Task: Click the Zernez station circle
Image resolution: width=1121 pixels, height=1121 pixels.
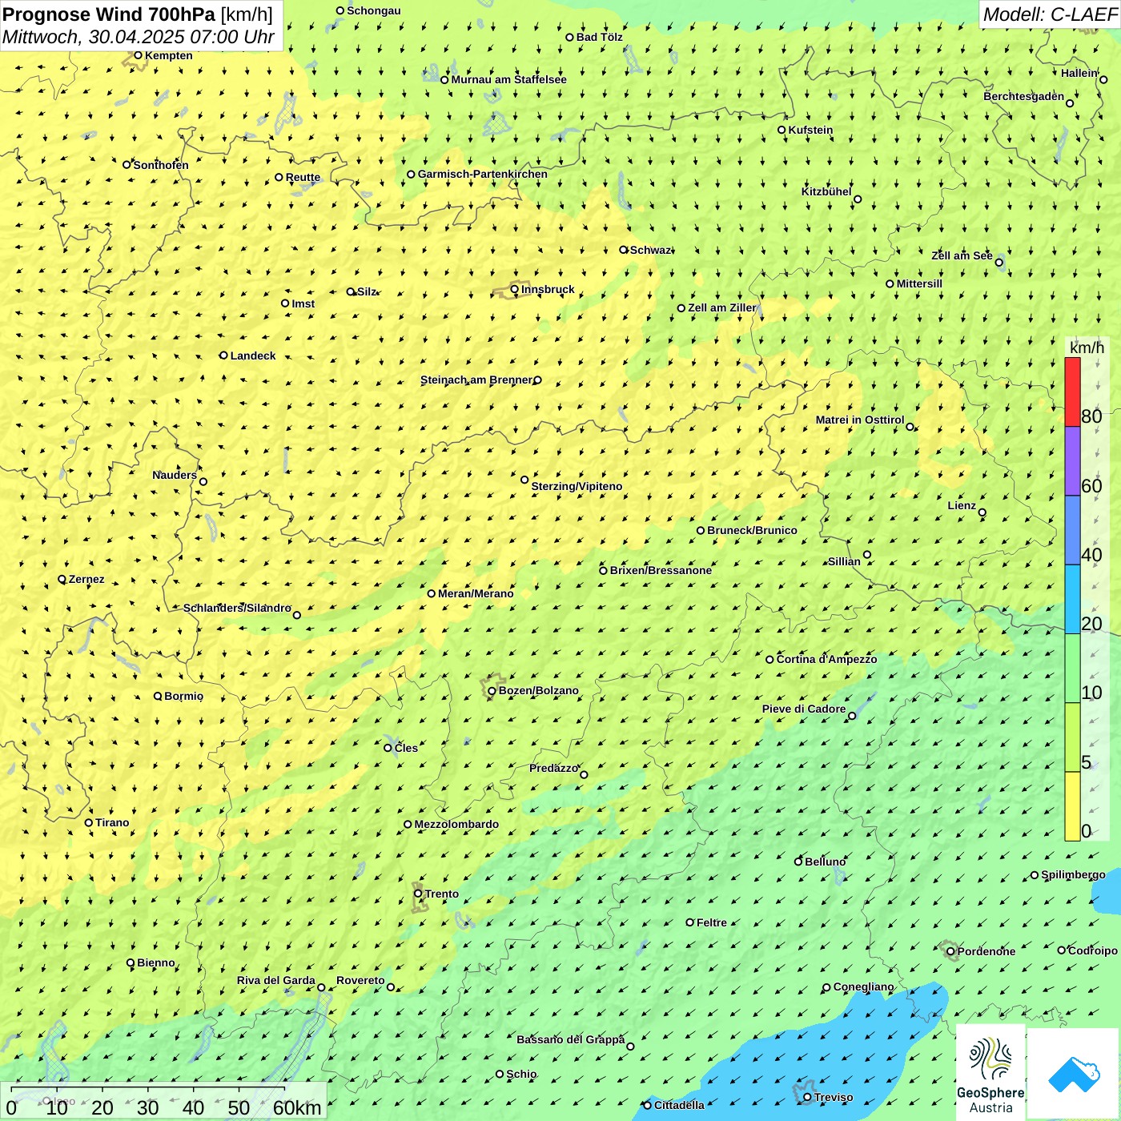Action: click(62, 579)
